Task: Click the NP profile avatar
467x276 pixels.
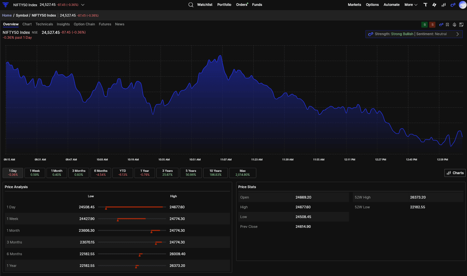Action: point(462,5)
